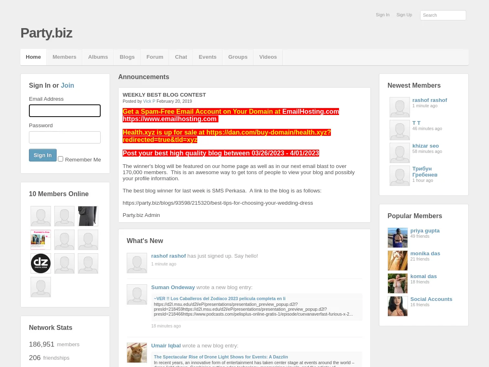Viewport: 489px width, 367px height.
Task: Open the Videos tab
Action: [x=268, y=57]
